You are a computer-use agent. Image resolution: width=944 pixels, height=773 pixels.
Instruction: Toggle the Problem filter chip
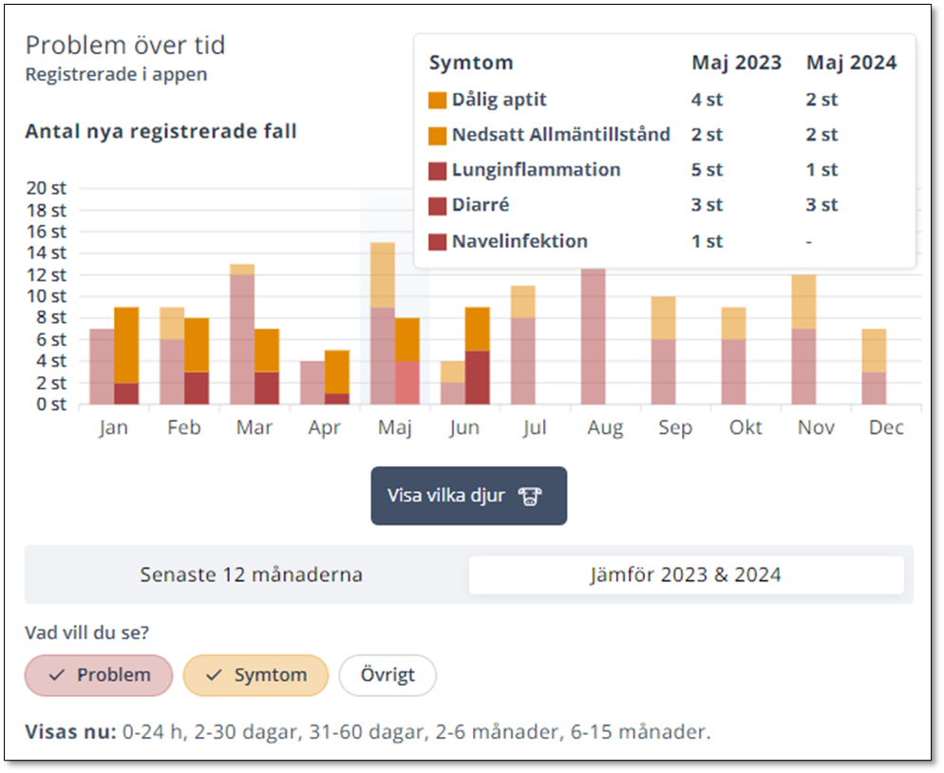click(99, 675)
